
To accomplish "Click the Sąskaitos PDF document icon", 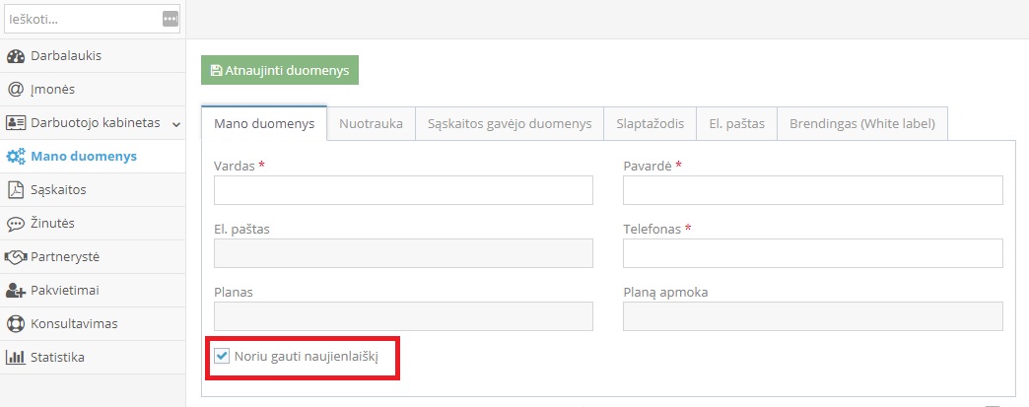I will pos(16,190).
